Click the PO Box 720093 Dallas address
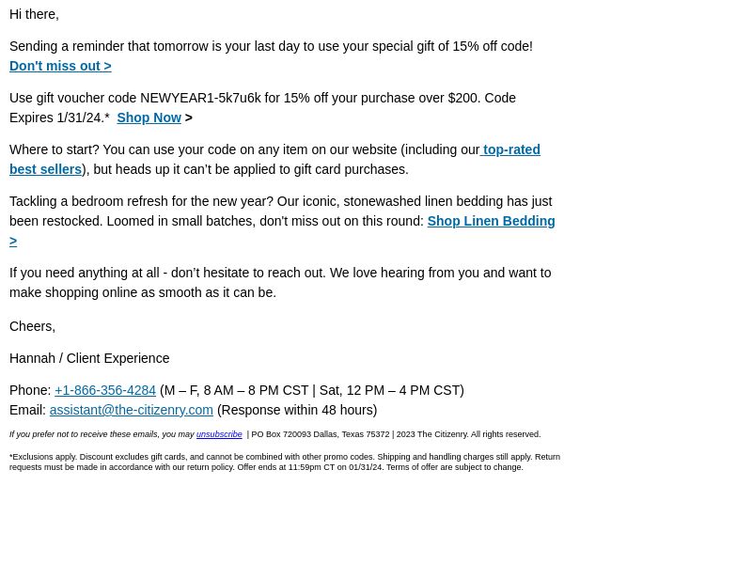 pyautogui.click(x=321, y=434)
